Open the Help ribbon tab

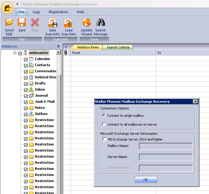click(80, 12)
